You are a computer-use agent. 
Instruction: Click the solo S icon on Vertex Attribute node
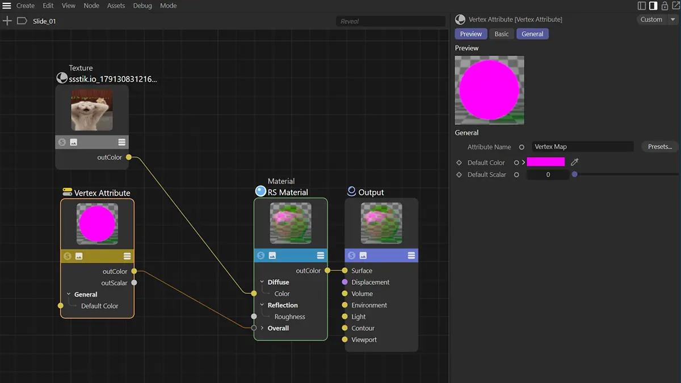click(x=68, y=256)
